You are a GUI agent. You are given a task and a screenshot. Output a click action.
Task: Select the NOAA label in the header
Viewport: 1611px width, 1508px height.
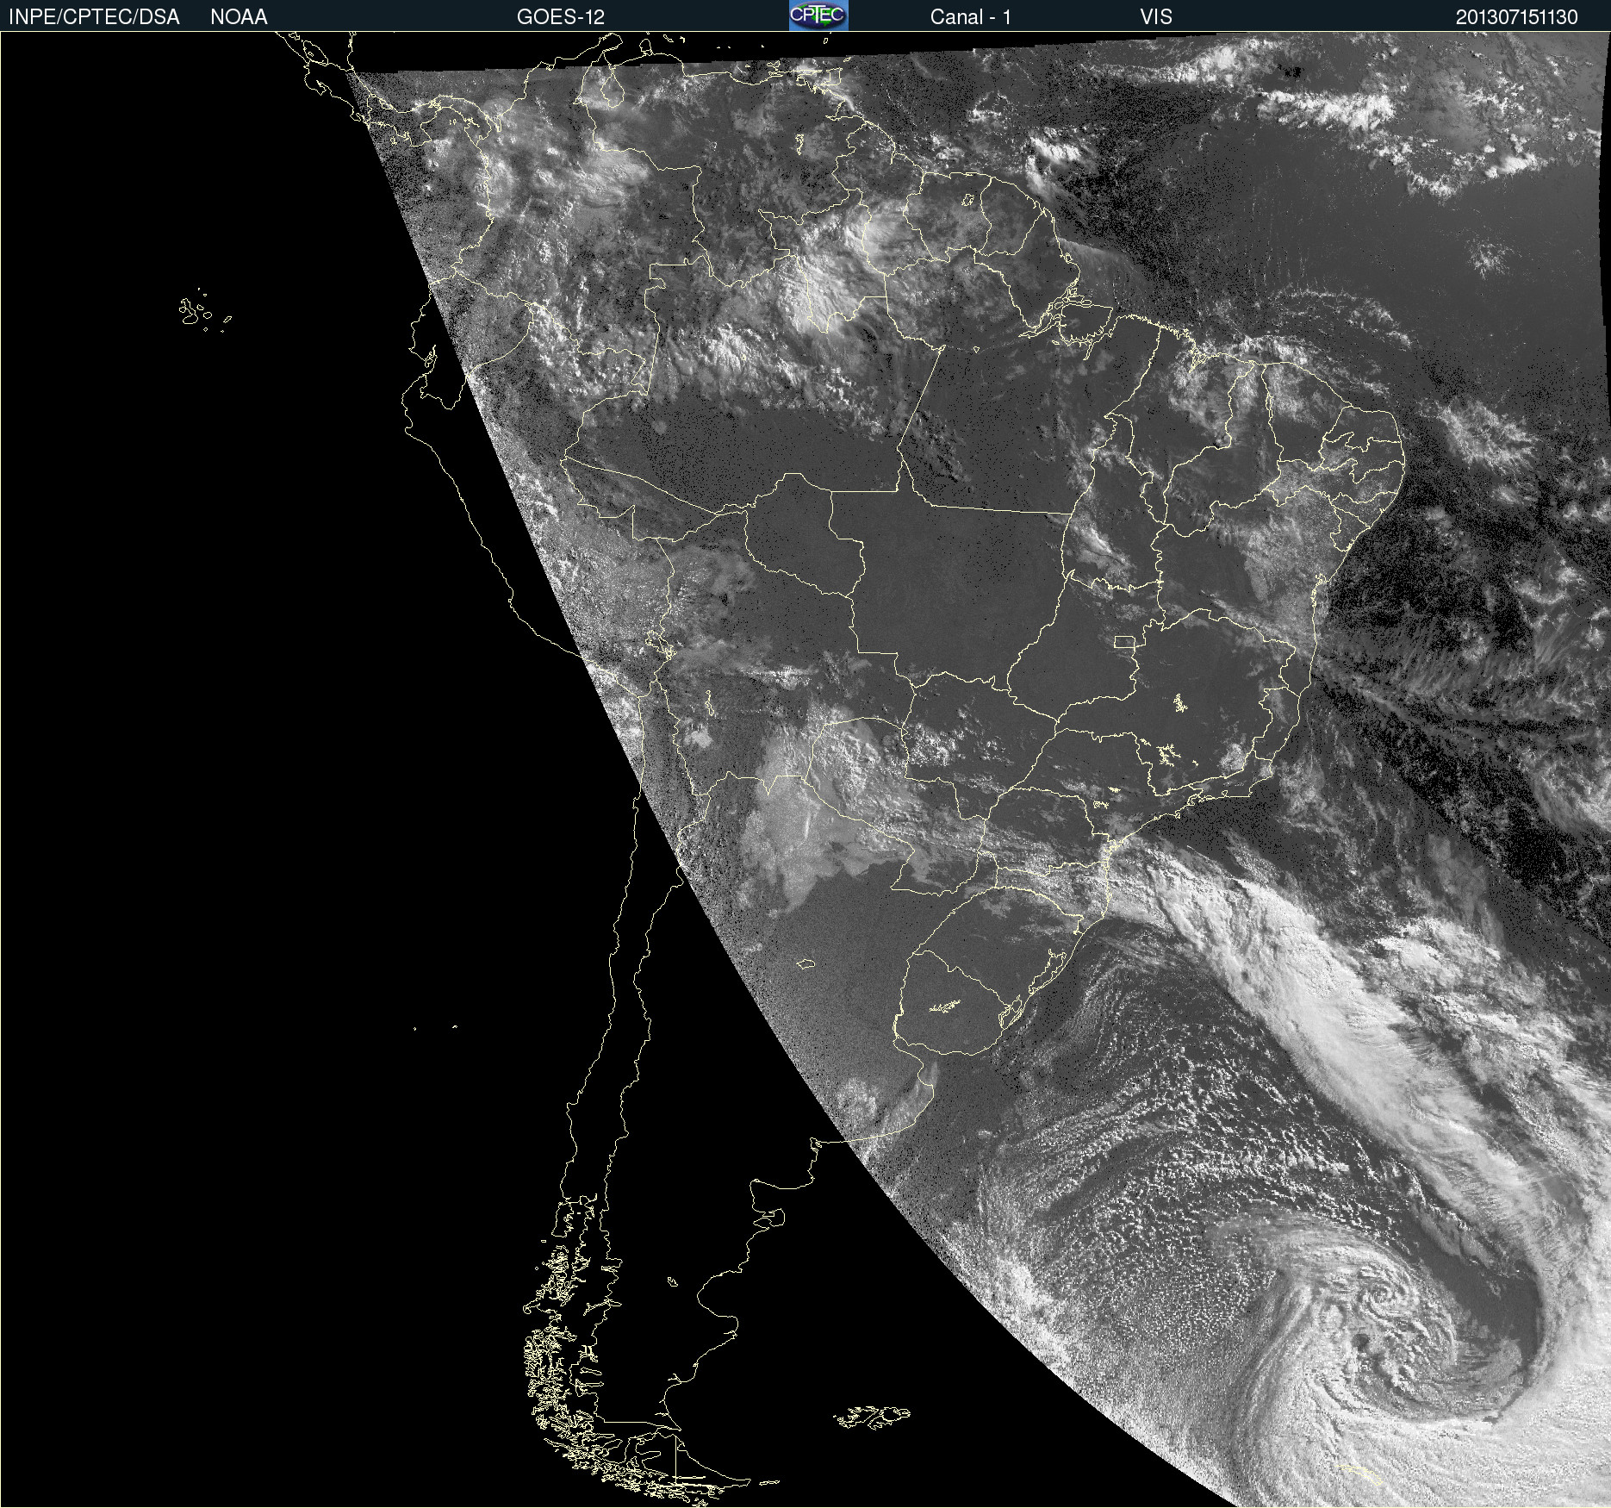pos(239,17)
